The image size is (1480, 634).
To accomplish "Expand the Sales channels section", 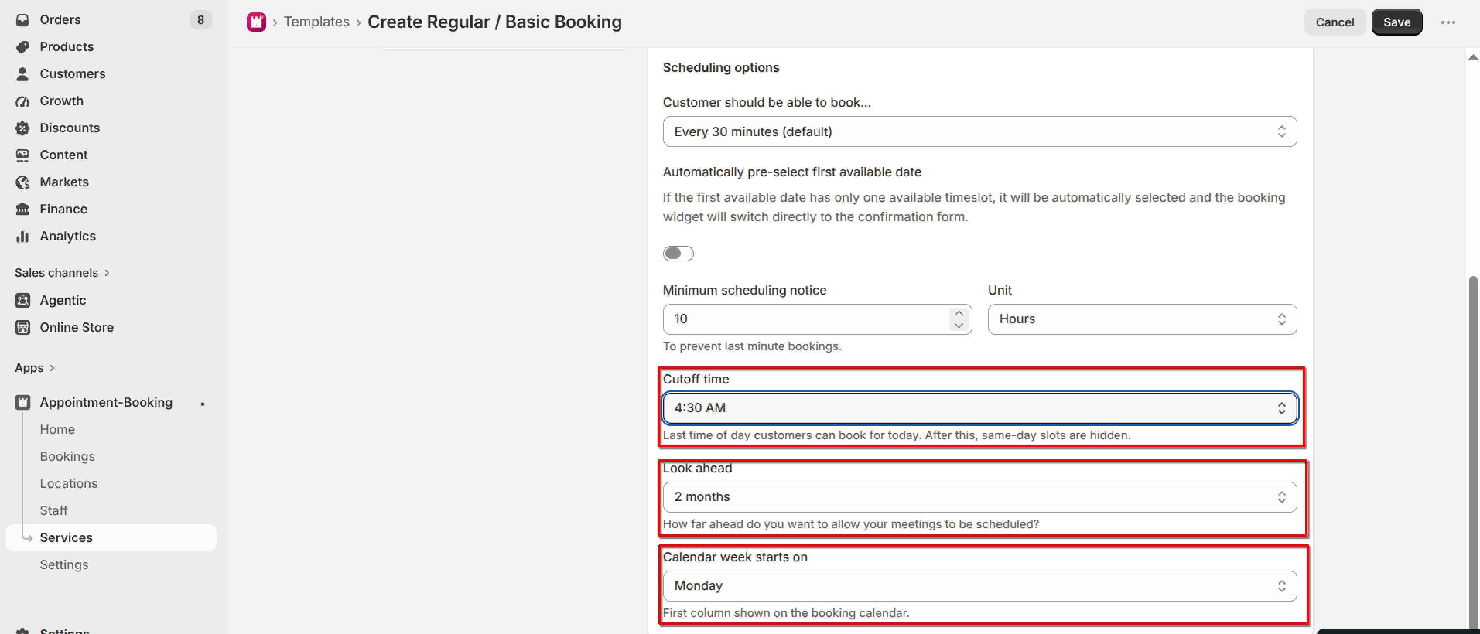I will click(x=62, y=273).
